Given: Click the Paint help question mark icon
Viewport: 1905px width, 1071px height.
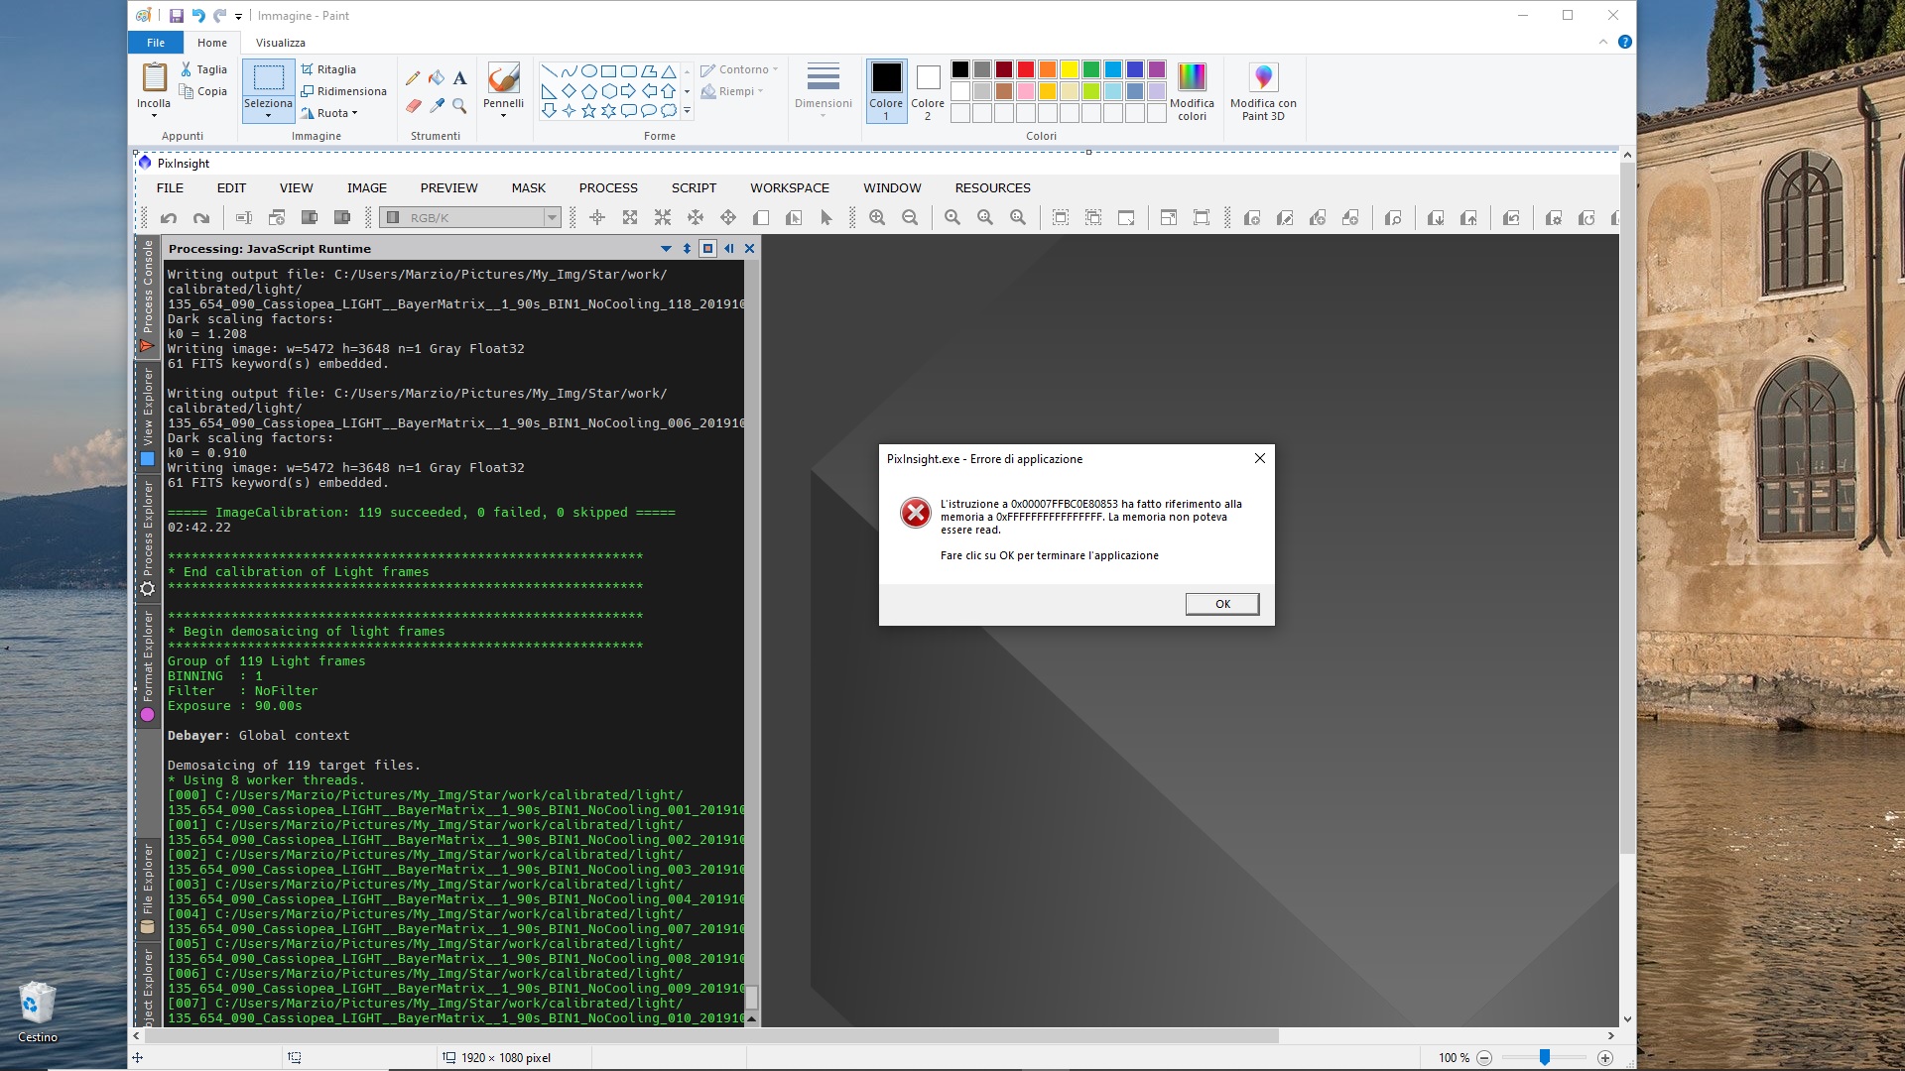Looking at the screenshot, I should [x=1624, y=42].
